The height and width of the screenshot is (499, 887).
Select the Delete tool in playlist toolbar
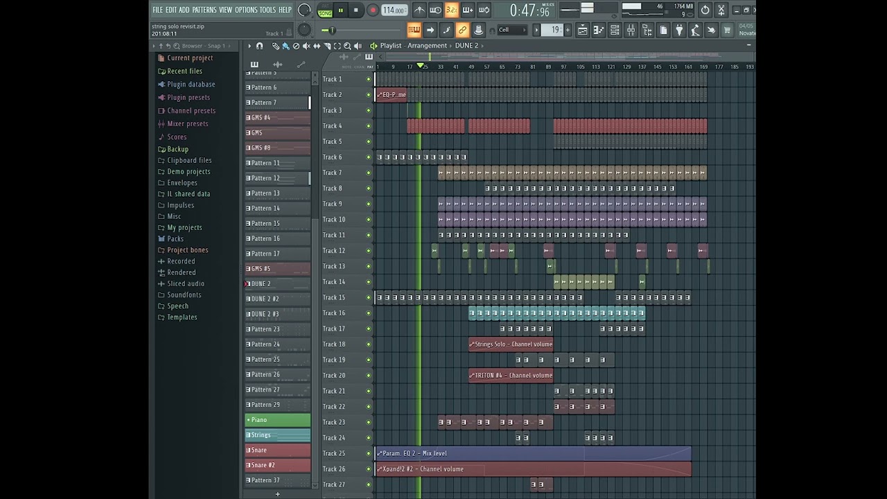pyautogui.click(x=296, y=46)
